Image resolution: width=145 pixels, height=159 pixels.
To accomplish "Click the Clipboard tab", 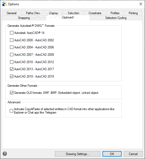I will click(x=68, y=17).
